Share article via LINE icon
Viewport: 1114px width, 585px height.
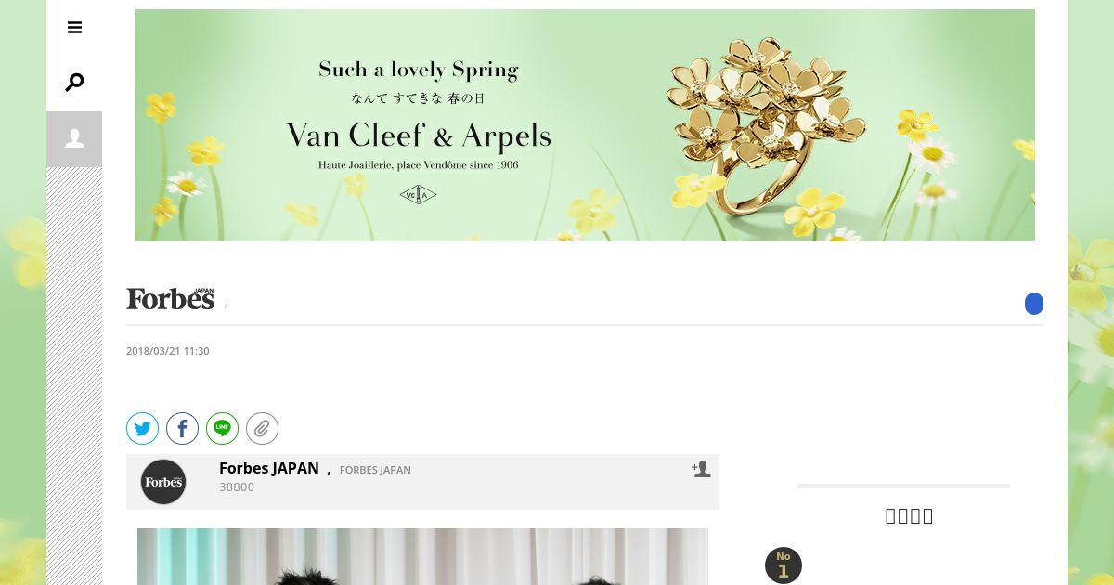click(223, 428)
